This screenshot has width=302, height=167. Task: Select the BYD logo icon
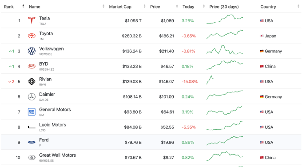tap(32, 66)
